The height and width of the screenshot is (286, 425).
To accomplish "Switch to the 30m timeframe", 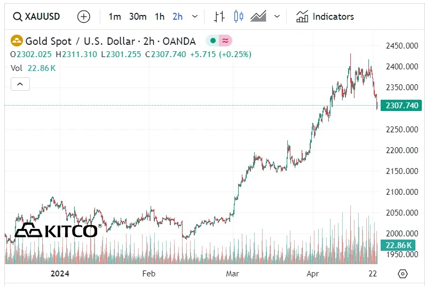I will [137, 17].
